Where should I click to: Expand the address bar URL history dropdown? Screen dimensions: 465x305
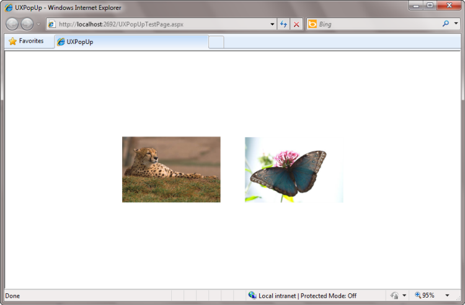coord(272,24)
